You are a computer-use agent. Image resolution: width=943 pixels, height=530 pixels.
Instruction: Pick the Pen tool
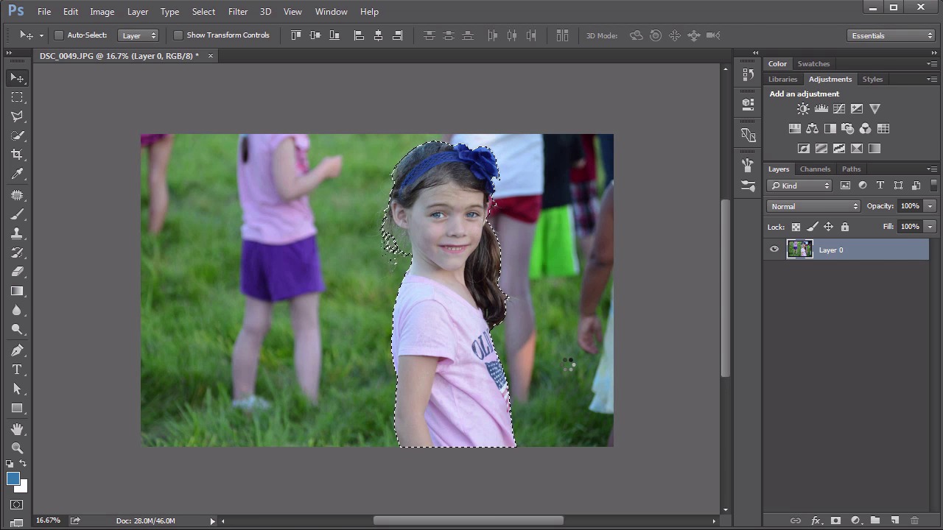pyautogui.click(x=17, y=350)
